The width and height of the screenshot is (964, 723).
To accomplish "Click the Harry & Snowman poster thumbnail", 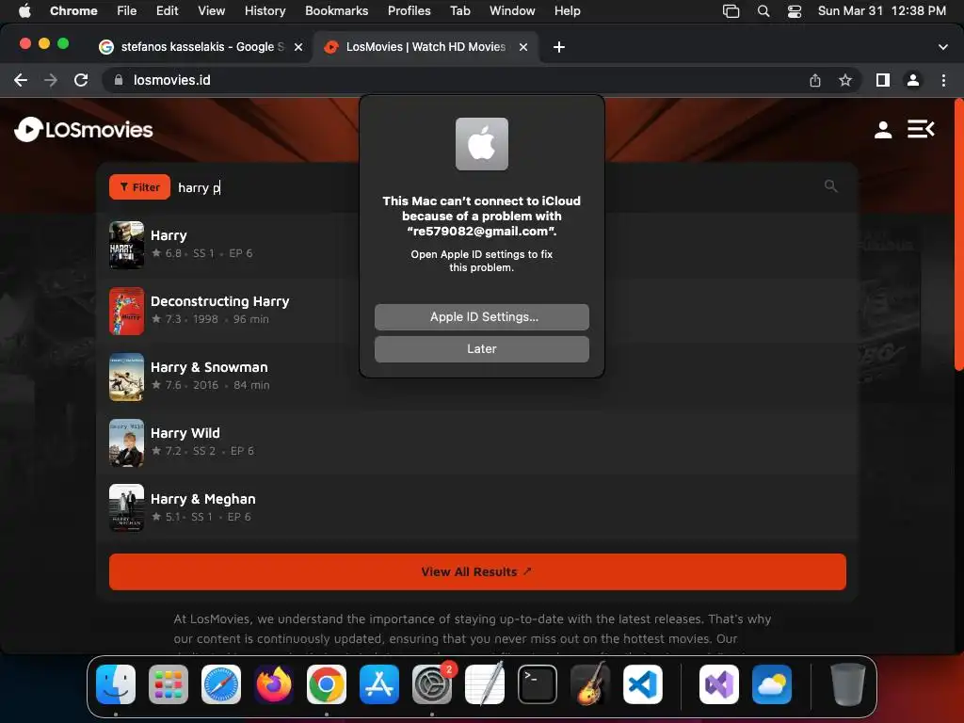I will [x=127, y=377].
